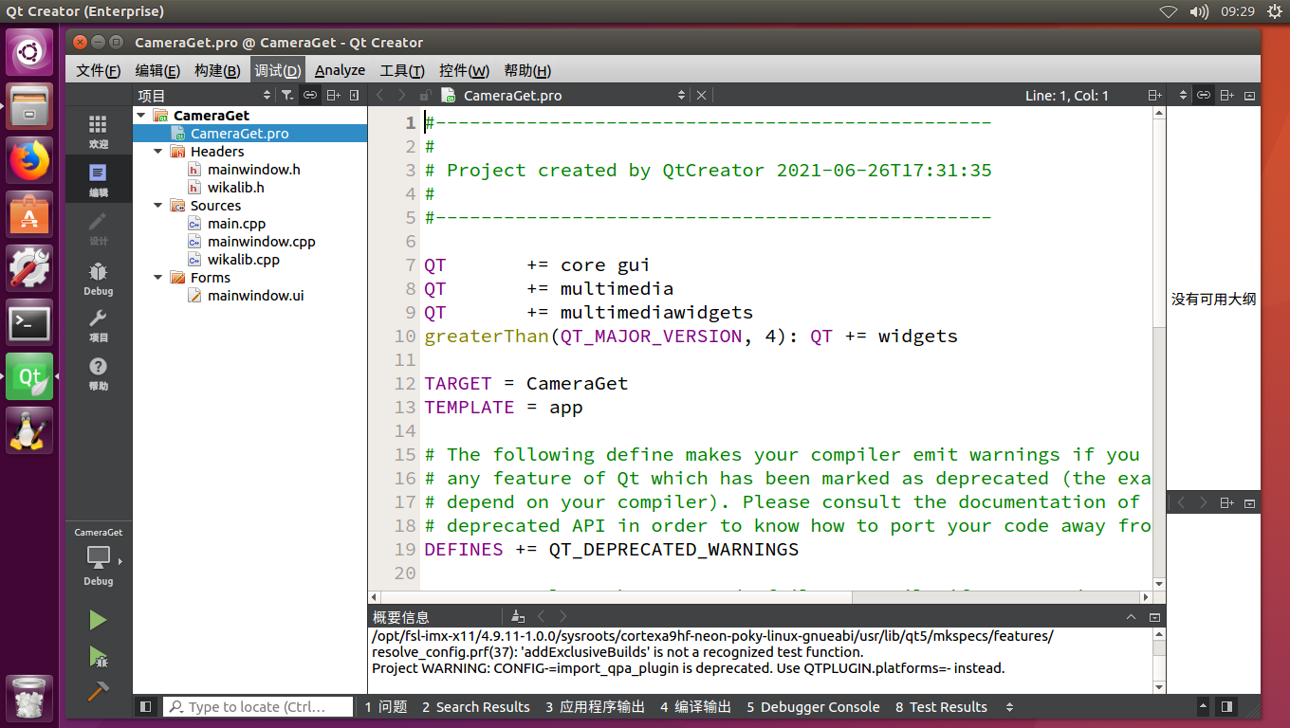1290x728 pixels.
Task: Toggle link-with-editor in the project panel
Action: (310, 95)
